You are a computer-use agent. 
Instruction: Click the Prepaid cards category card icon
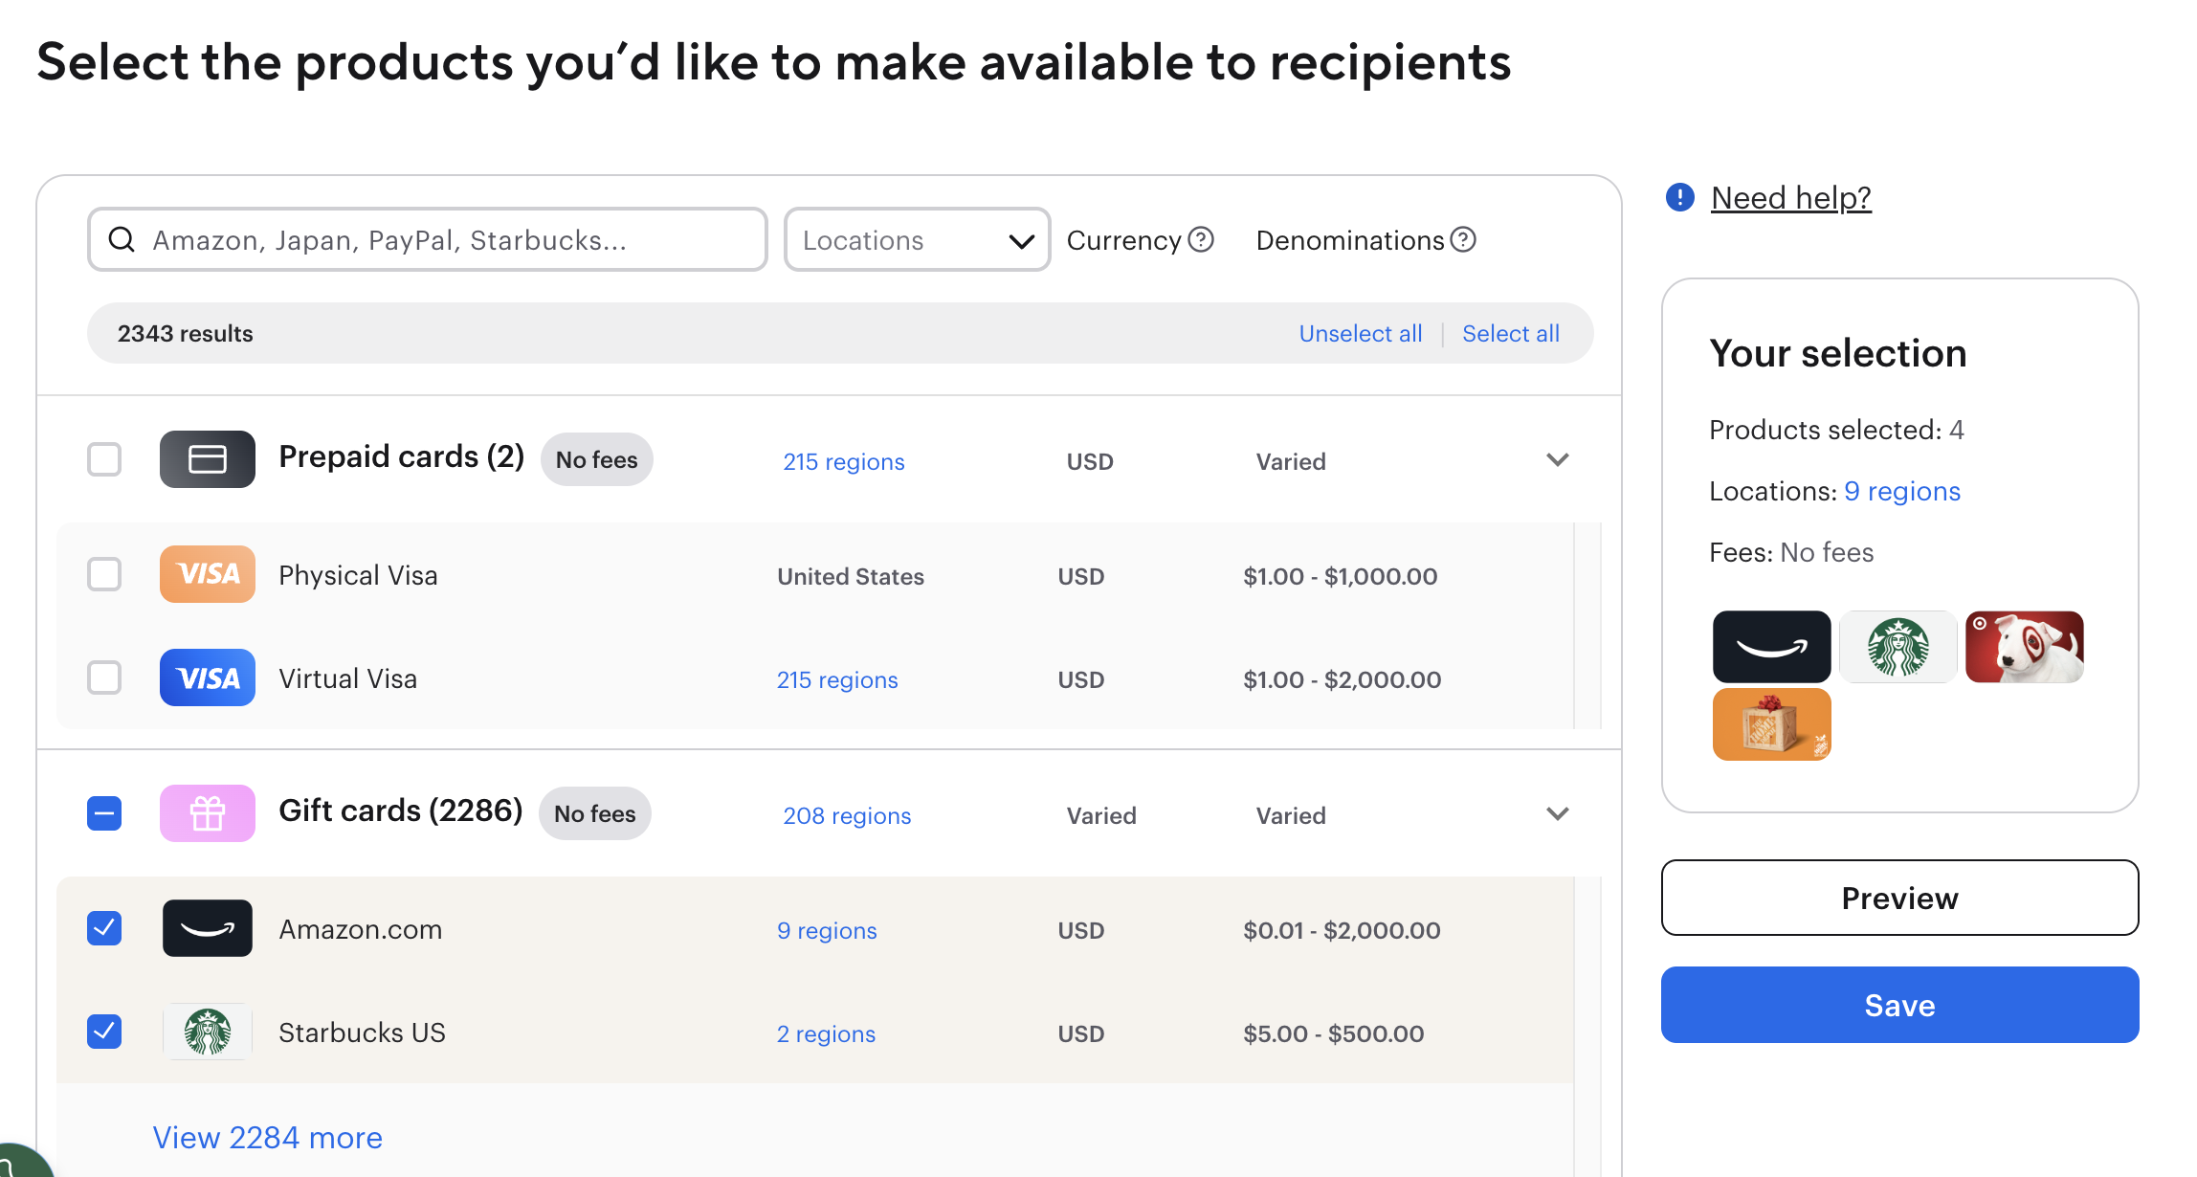click(207, 459)
